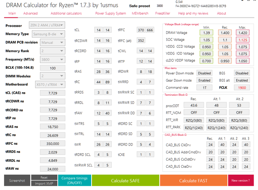Open the About tab
Screen dimensions: 258x190
221,13
